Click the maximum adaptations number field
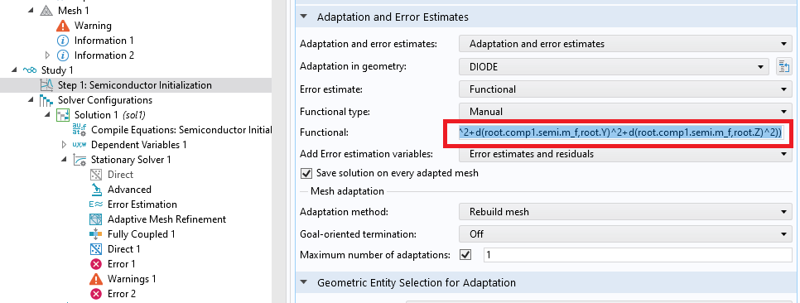Screen dimensions: 800x303 (x=637, y=254)
